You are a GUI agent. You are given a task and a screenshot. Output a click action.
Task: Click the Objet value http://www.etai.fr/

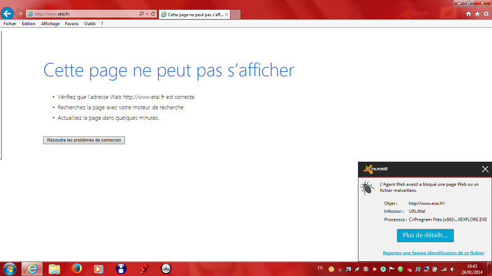click(427, 203)
